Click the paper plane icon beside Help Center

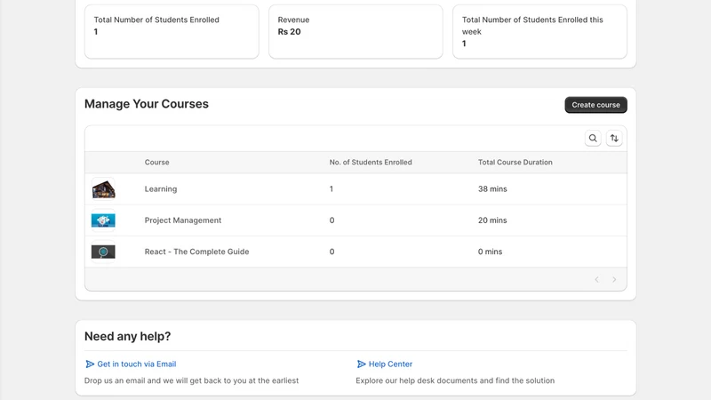point(362,364)
